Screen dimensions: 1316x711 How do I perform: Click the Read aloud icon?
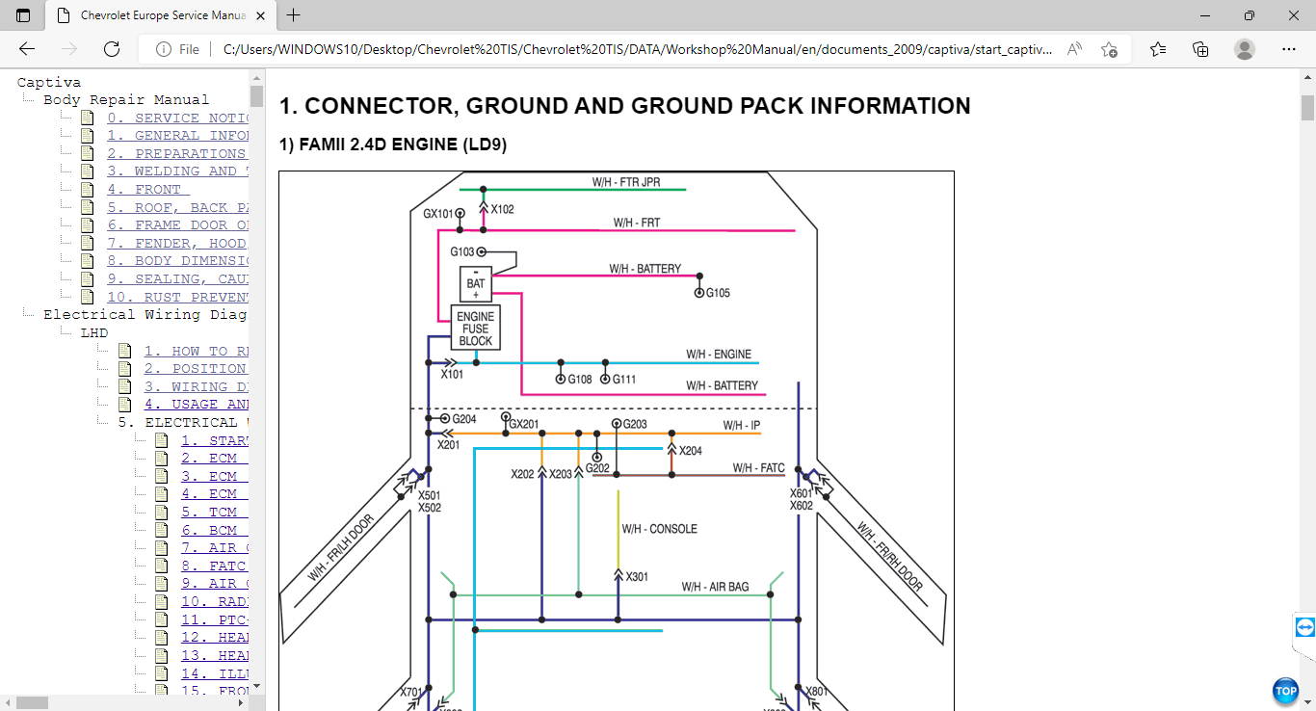click(x=1074, y=49)
